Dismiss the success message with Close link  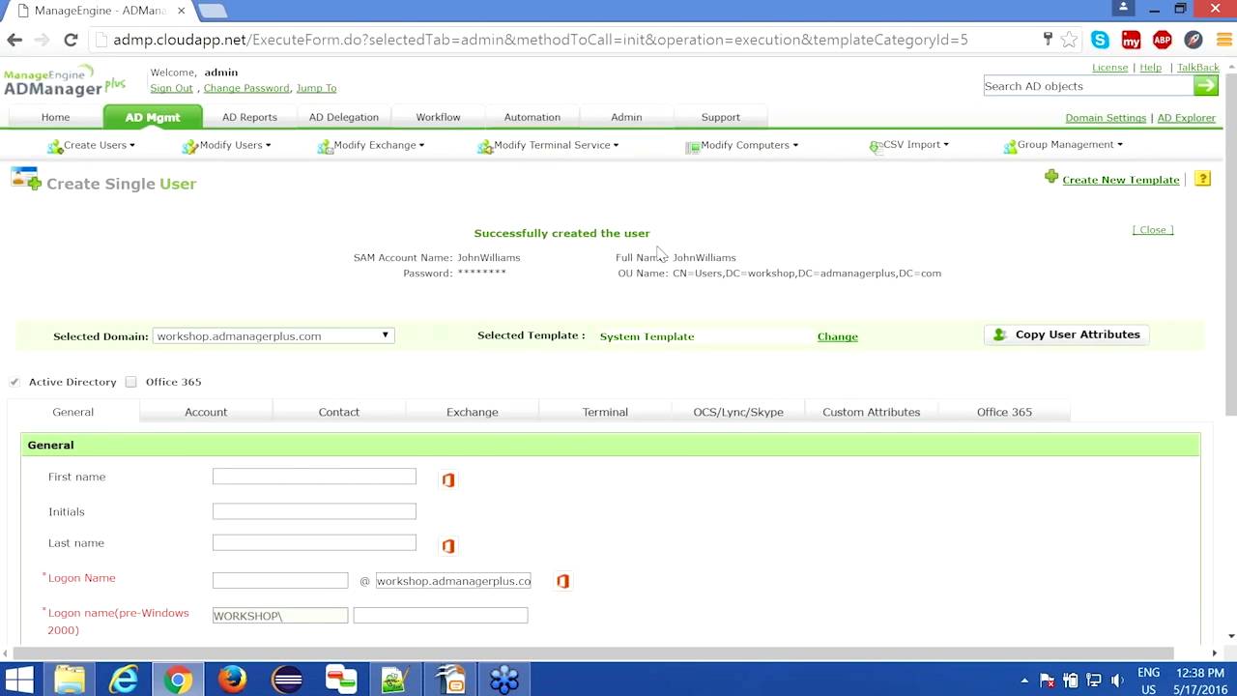click(1153, 230)
